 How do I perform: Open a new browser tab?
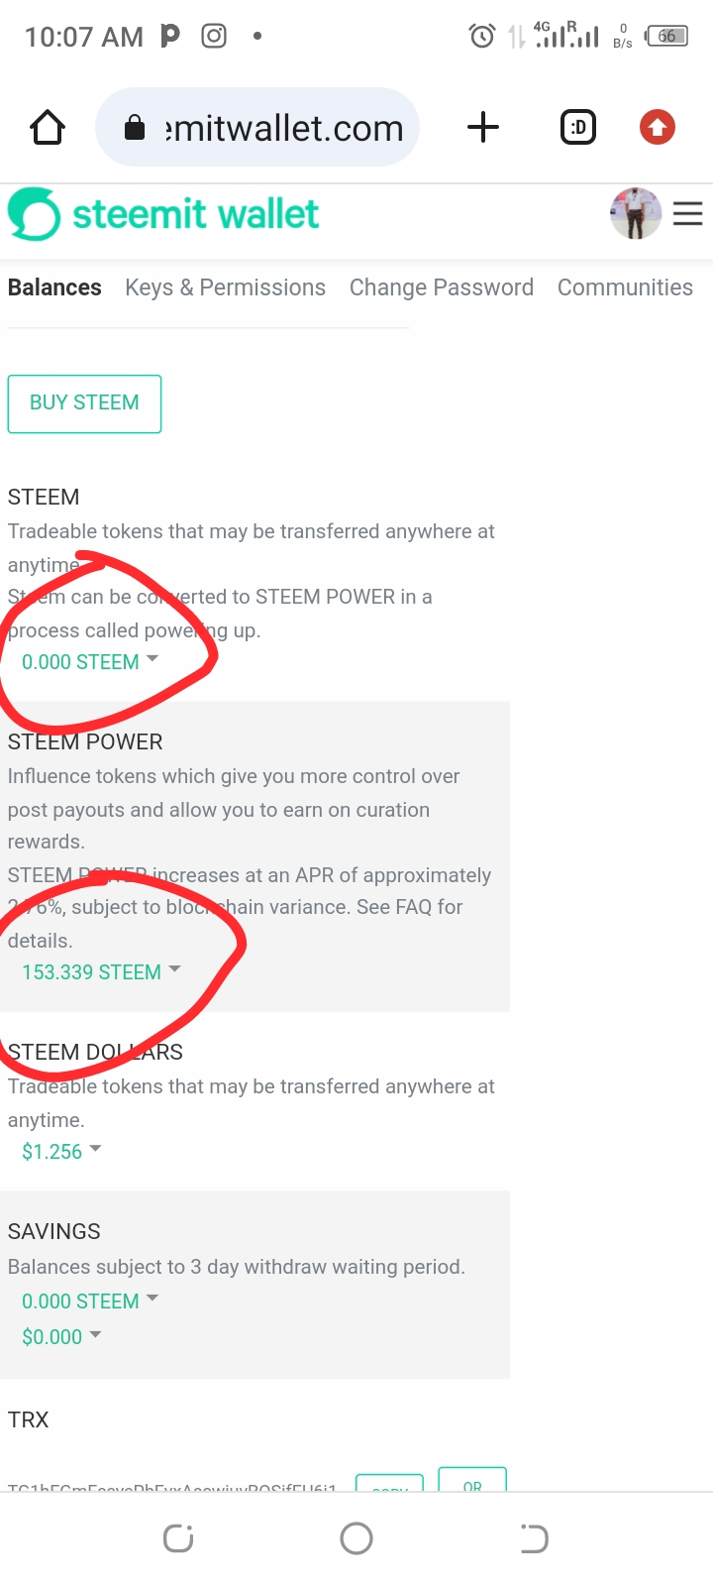click(482, 128)
